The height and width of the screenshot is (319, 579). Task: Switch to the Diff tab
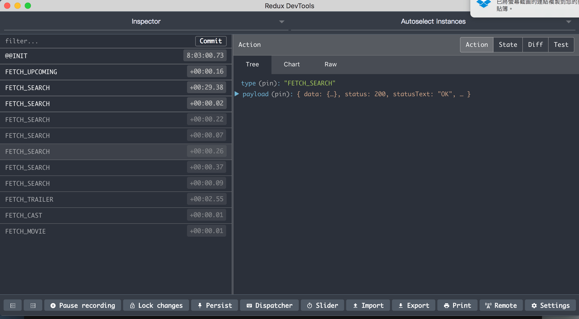pyautogui.click(x=535, y=45)
